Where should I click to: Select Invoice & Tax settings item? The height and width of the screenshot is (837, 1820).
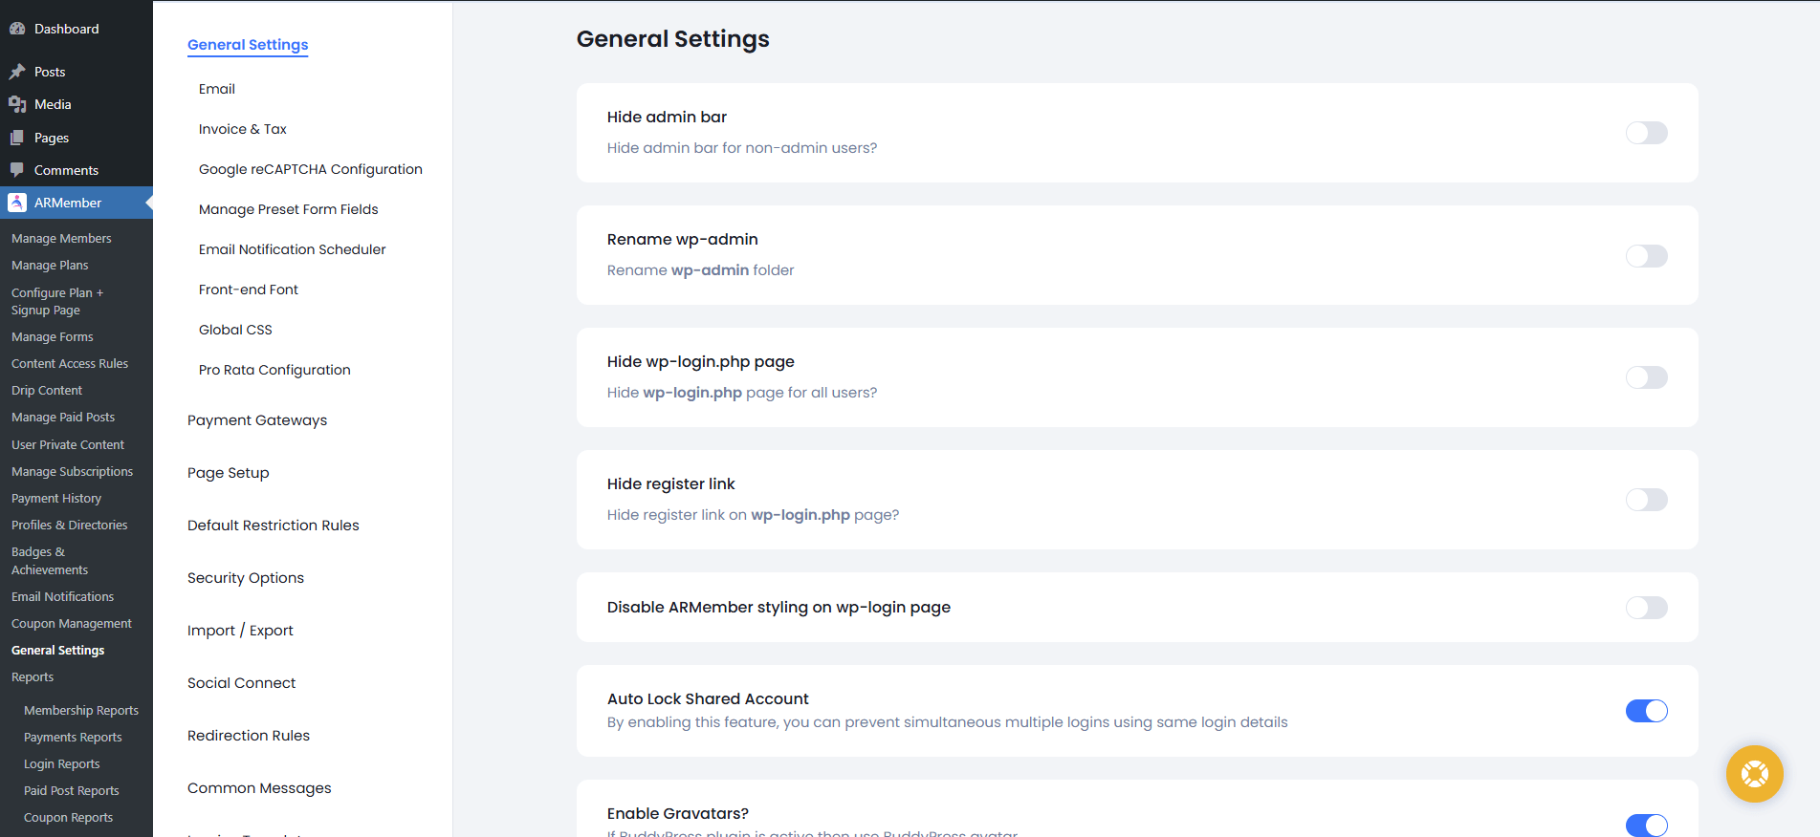pos(242,129)
